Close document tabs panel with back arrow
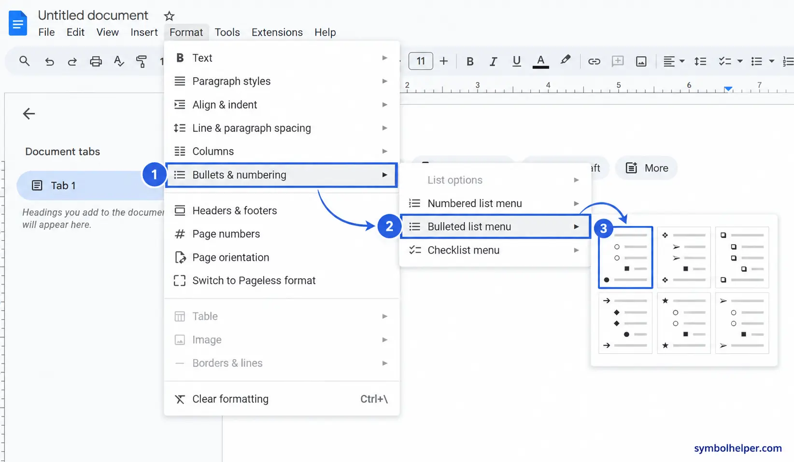Screen dimensions: 794x462 (x=29, y=114)
